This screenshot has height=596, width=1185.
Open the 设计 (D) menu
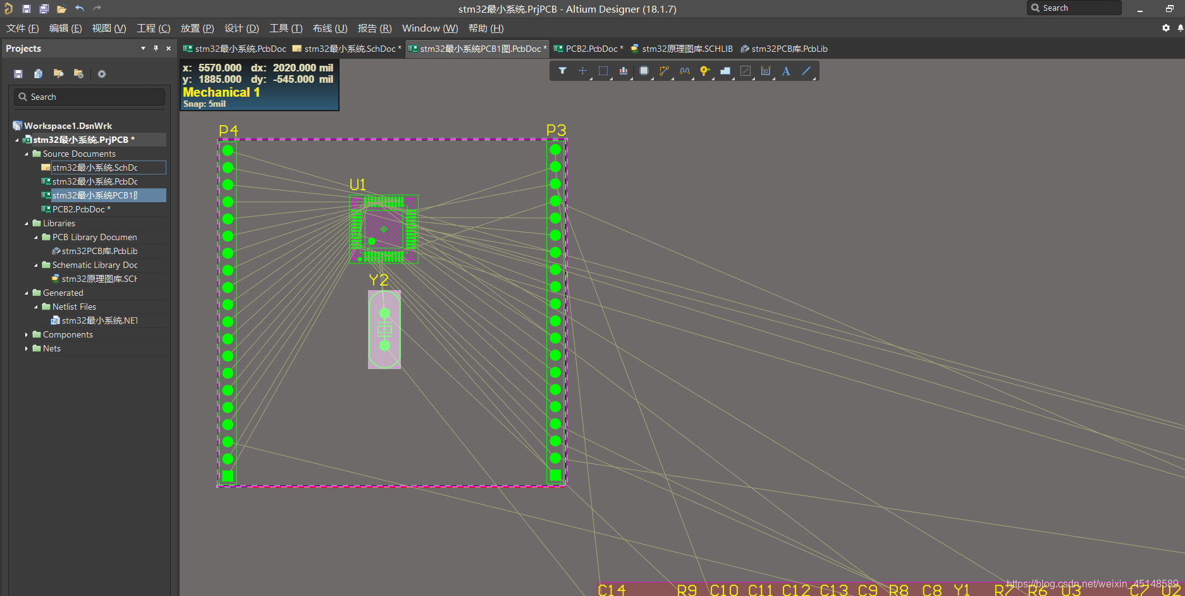[x=242, y=28]
